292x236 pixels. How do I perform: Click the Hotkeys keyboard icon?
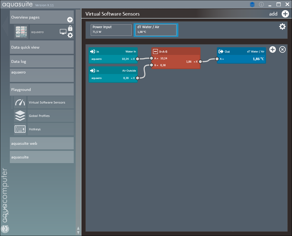20,129
